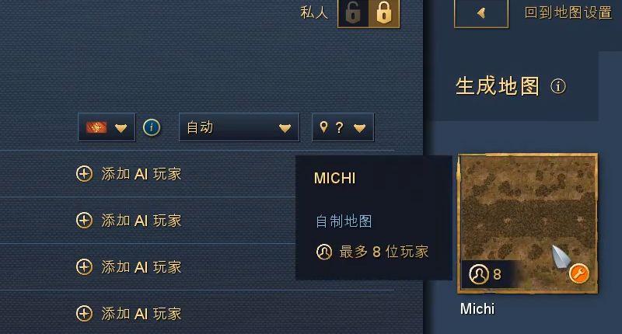Screen dimensions: 622x334
Task: Click plus icon in first 添加 AI 玩家 row
Action: click(84, 173)
